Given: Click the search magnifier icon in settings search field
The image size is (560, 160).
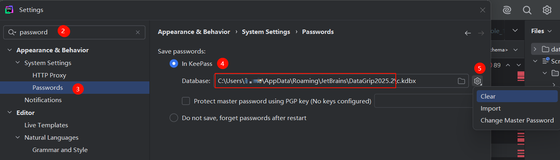Looking at the screenshot, I should [x=11, y=32].
